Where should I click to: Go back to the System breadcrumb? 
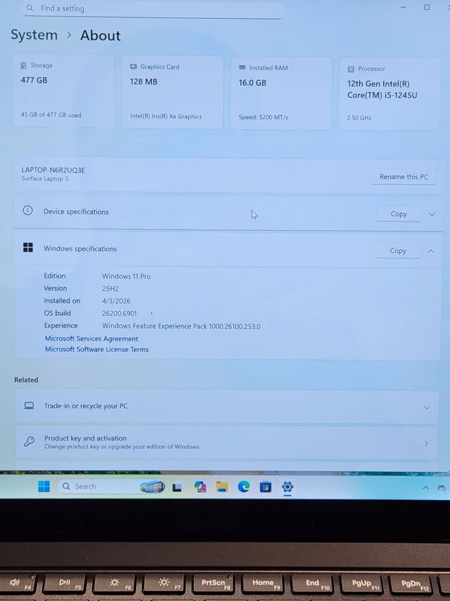pos(34,35)
